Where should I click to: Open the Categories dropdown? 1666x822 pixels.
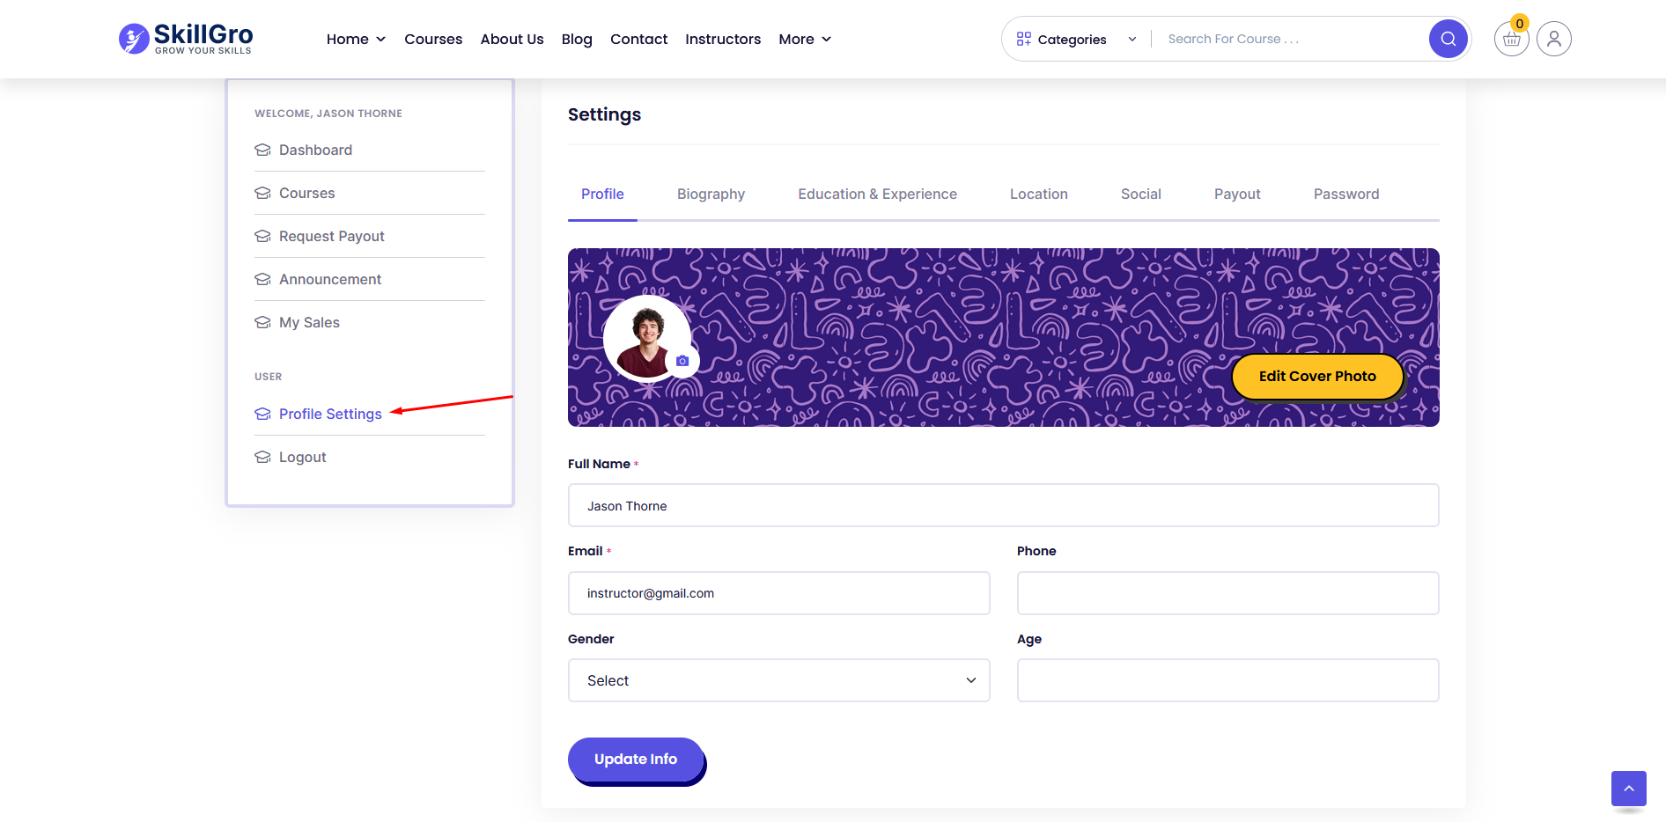pyautogui.click(x=1076, y=39)
